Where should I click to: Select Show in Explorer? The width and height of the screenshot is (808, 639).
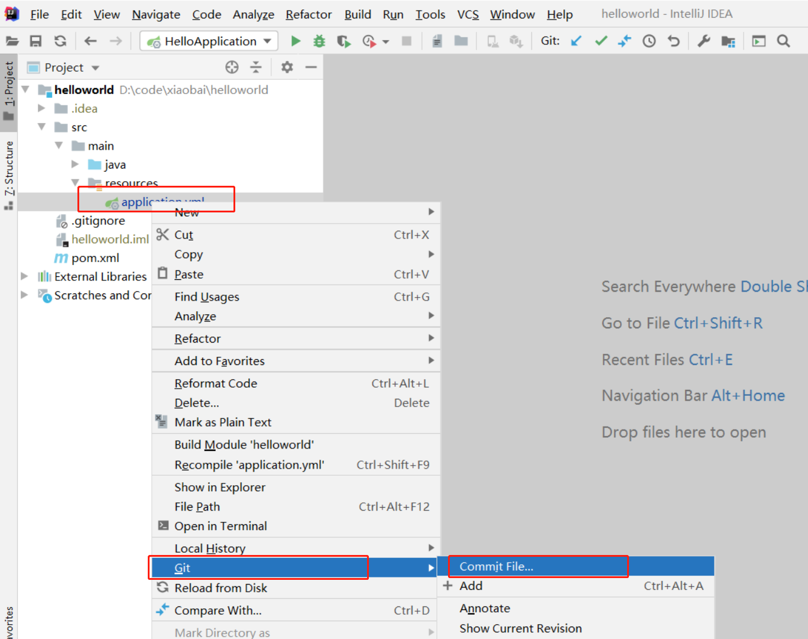pos(296,487)
